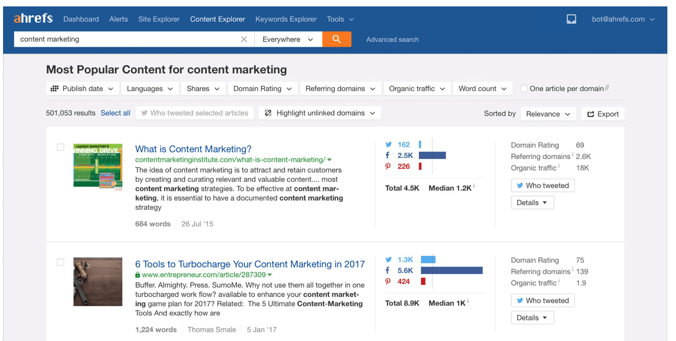Open the Winning Drive infographic thumbnail
The image size is (676, 341).
click(x=98, y=167)
